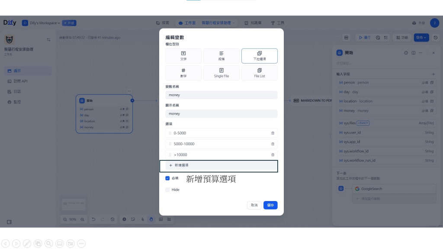Select the 段落 paragraph field type

[x=221, y=56]
